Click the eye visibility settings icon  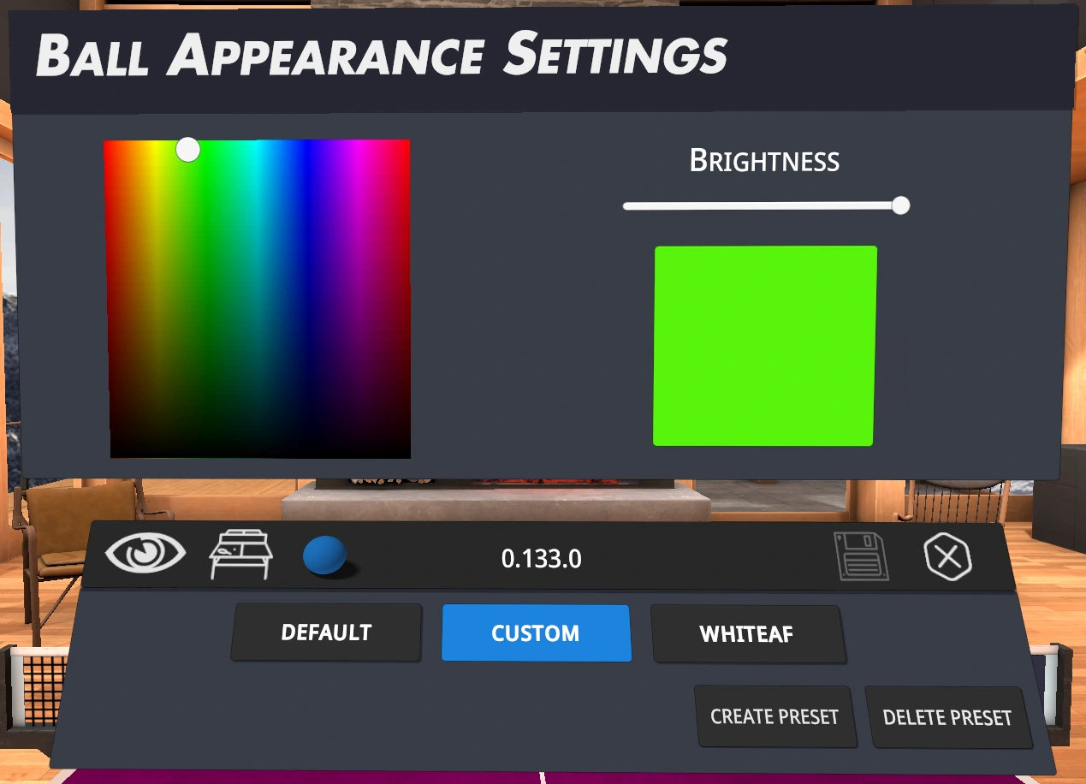(145, 553)
